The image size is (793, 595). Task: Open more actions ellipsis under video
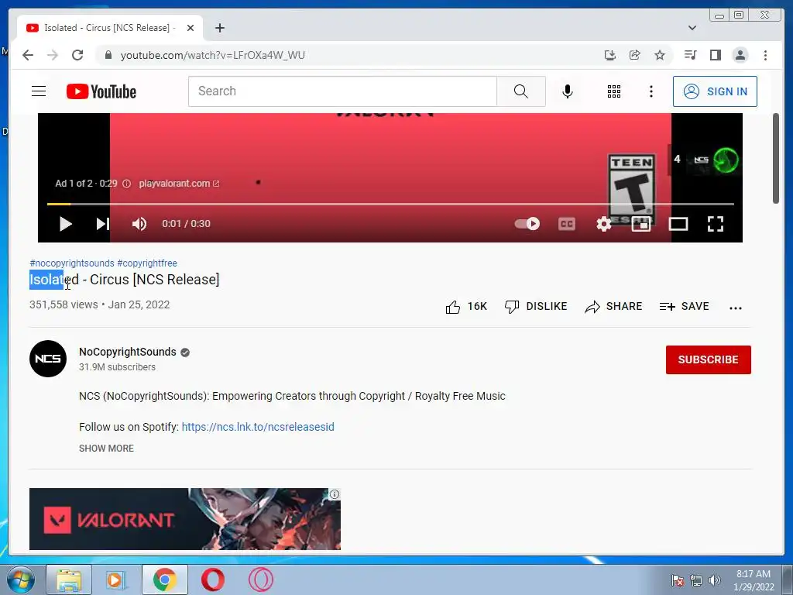click(736, 308)
